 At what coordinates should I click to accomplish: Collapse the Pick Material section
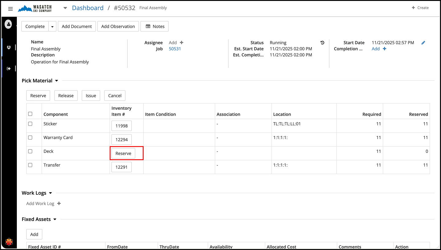[x=56, y=81]
